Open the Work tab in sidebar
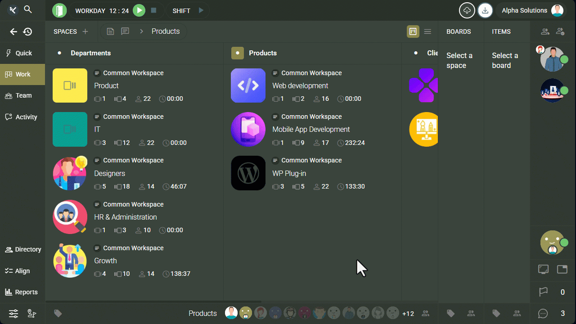 pos(22,74)
